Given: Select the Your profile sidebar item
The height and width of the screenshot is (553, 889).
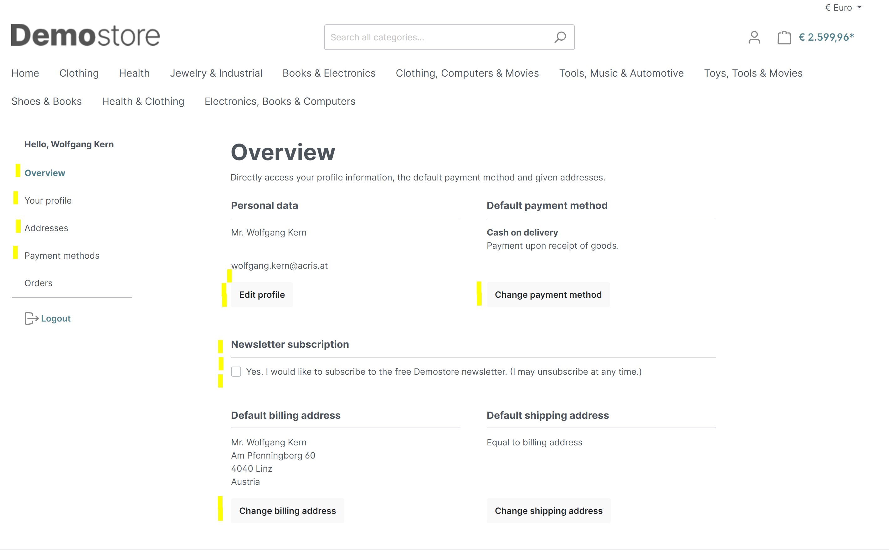Looking at the screenshot, I should (x=48, y=200).
